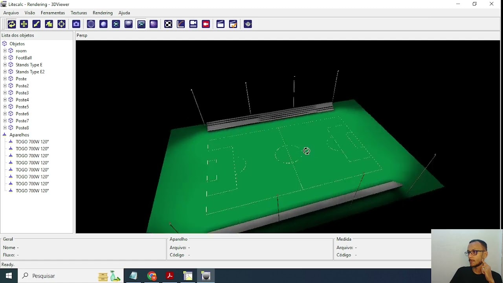Viewport: 503px width, 283px height.
Task: Switch to solid sphere shading mode
Action: 103,24
